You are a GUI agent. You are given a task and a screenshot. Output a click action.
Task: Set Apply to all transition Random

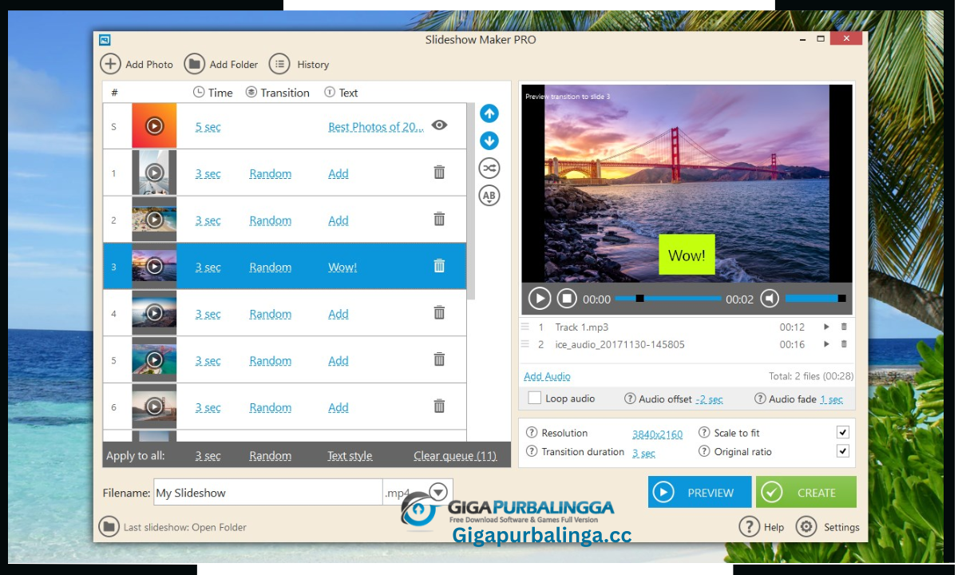click(x=270, y=456)
